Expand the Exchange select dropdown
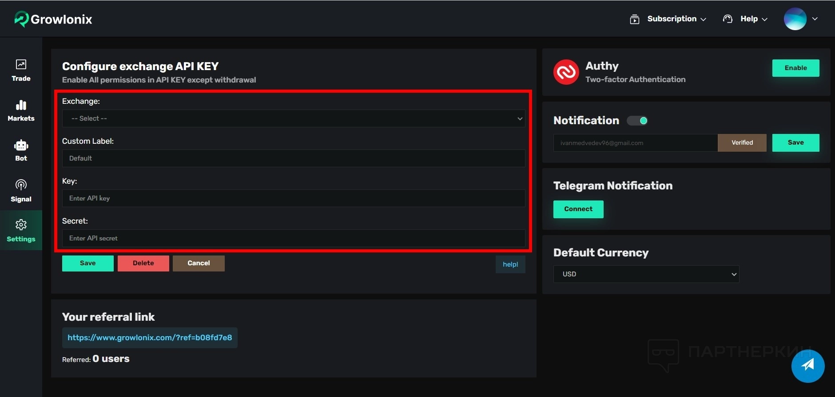The image size is (835, 397). pyautogui.click(x=293, y=118)
